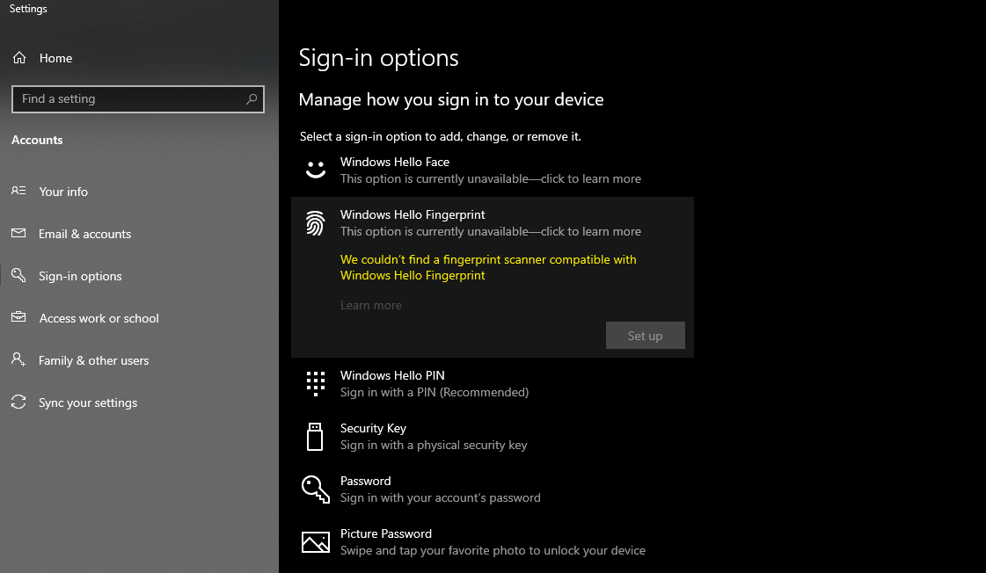Image resolution: width=986 pixels, height=573 pixels.
Task: Click the Learn more link
Action: [371, 305]
